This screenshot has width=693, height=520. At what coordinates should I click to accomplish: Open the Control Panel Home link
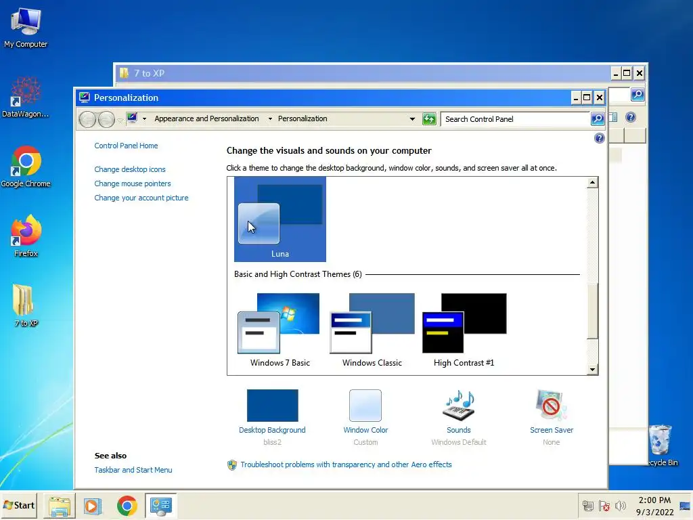[x=126, y=146]
